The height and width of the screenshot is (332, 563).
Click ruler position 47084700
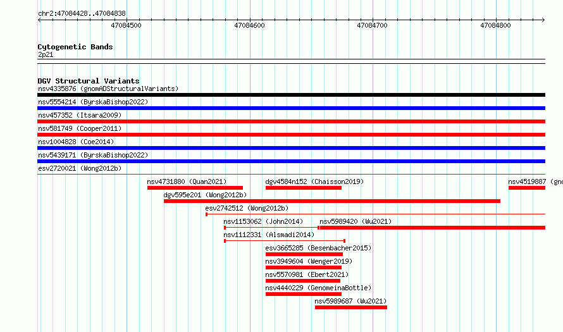click(x=373, y=25)
